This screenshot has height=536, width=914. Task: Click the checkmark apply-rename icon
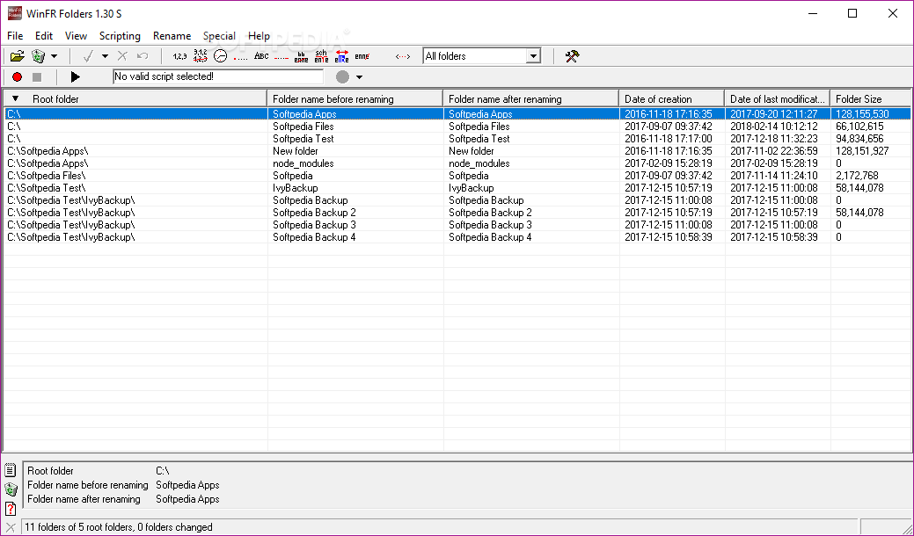point(88,56)
